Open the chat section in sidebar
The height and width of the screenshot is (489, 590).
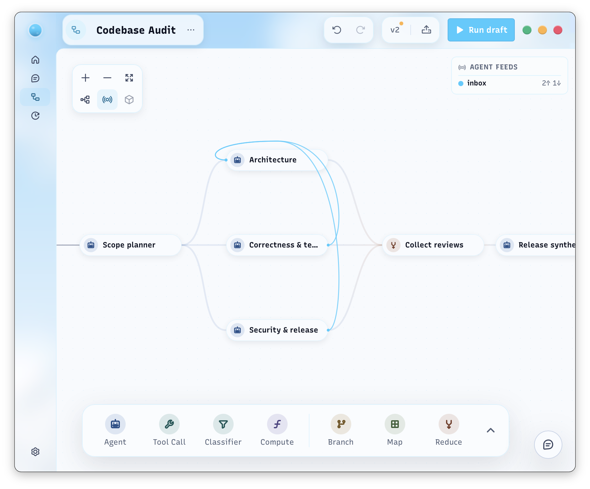(x=35, y=78)
